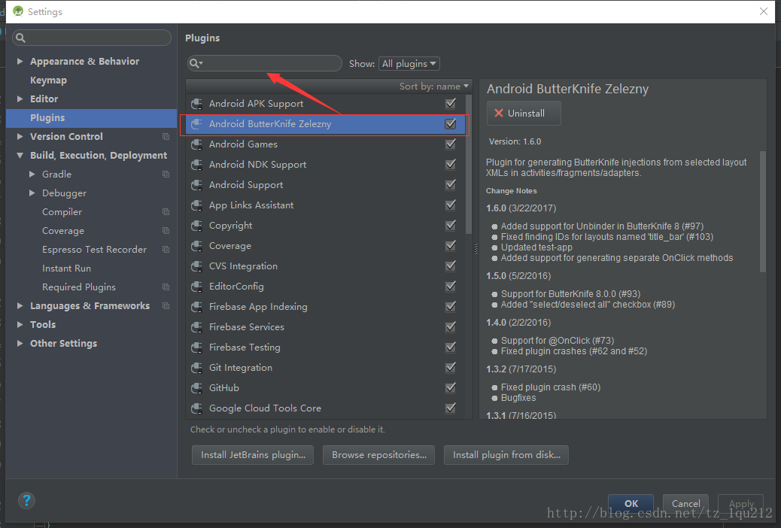Click the Android Support plugin icon
Screen dimensions: 781x528
click(x=196, y=185)
